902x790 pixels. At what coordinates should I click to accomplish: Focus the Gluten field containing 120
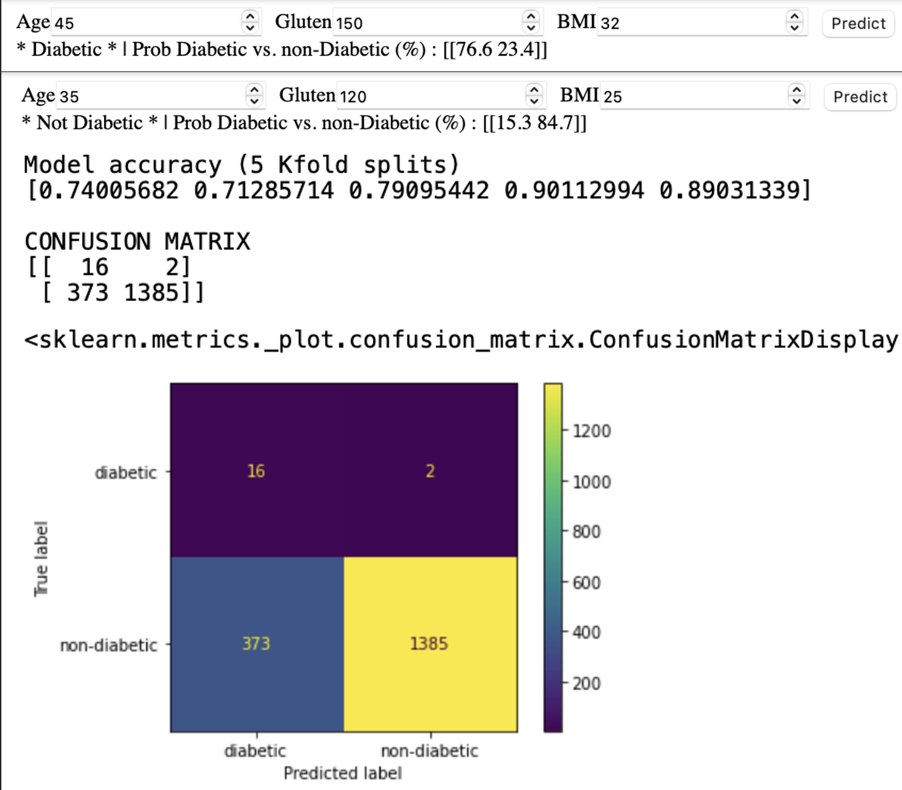point(440,96)
